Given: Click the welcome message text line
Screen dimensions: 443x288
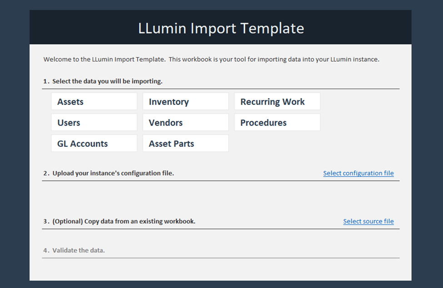Looking at the screenshot, I should (211, 59).
